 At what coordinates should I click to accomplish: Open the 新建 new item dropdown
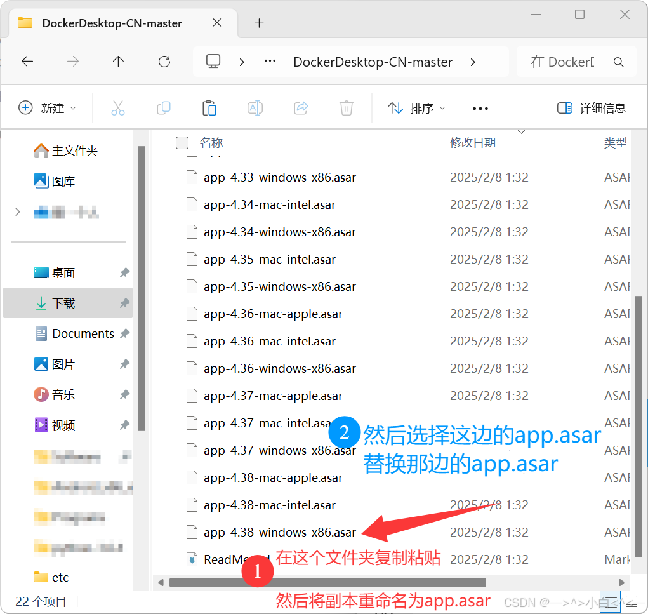[48, 108]
